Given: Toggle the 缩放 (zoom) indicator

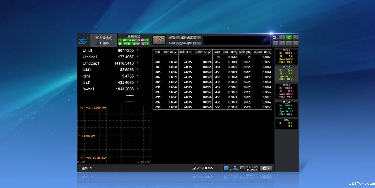Looking at the screenshot, I should pyautogui.click(x=178, y=37).
